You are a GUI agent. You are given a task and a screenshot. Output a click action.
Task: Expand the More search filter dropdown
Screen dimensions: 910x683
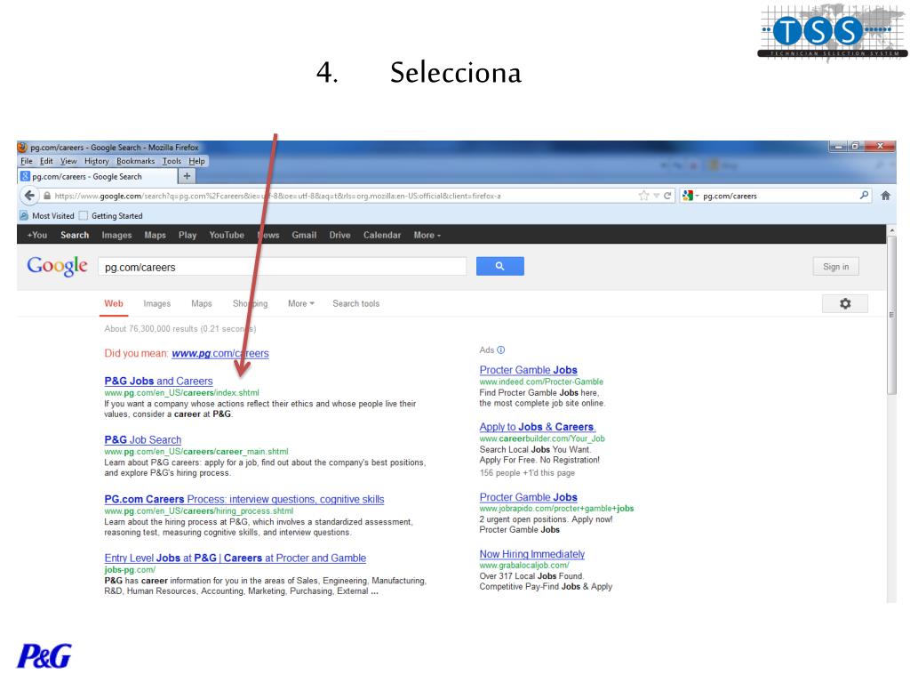tap(301, 303)
